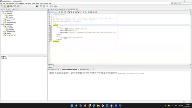Close the index.html editor tab

pos(77,10)
